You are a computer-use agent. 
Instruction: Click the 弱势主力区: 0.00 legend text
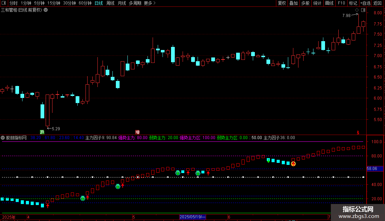(x=232, y=138)
